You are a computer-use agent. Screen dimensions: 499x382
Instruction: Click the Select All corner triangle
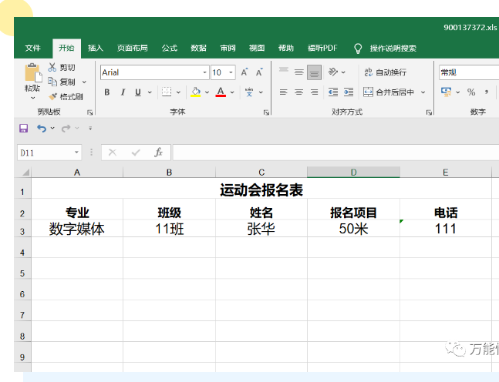[x=25, y=172]
